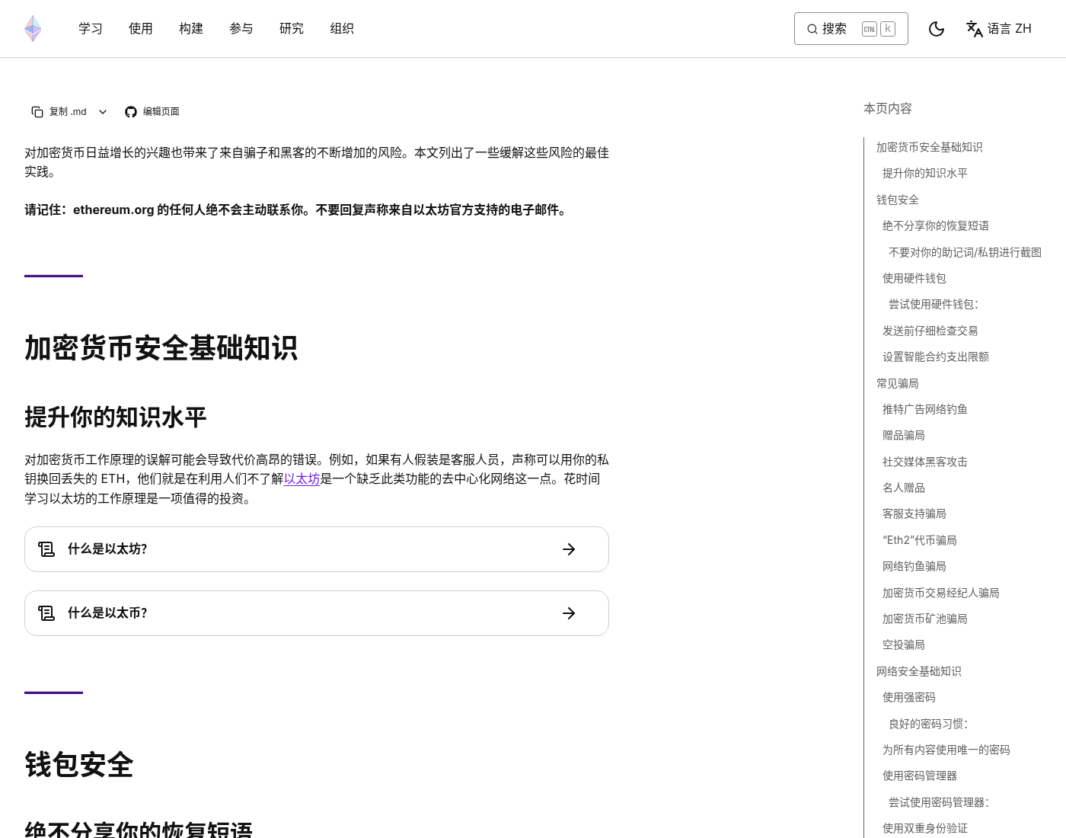Click the Ethereum logo home icon

[33, 28]
